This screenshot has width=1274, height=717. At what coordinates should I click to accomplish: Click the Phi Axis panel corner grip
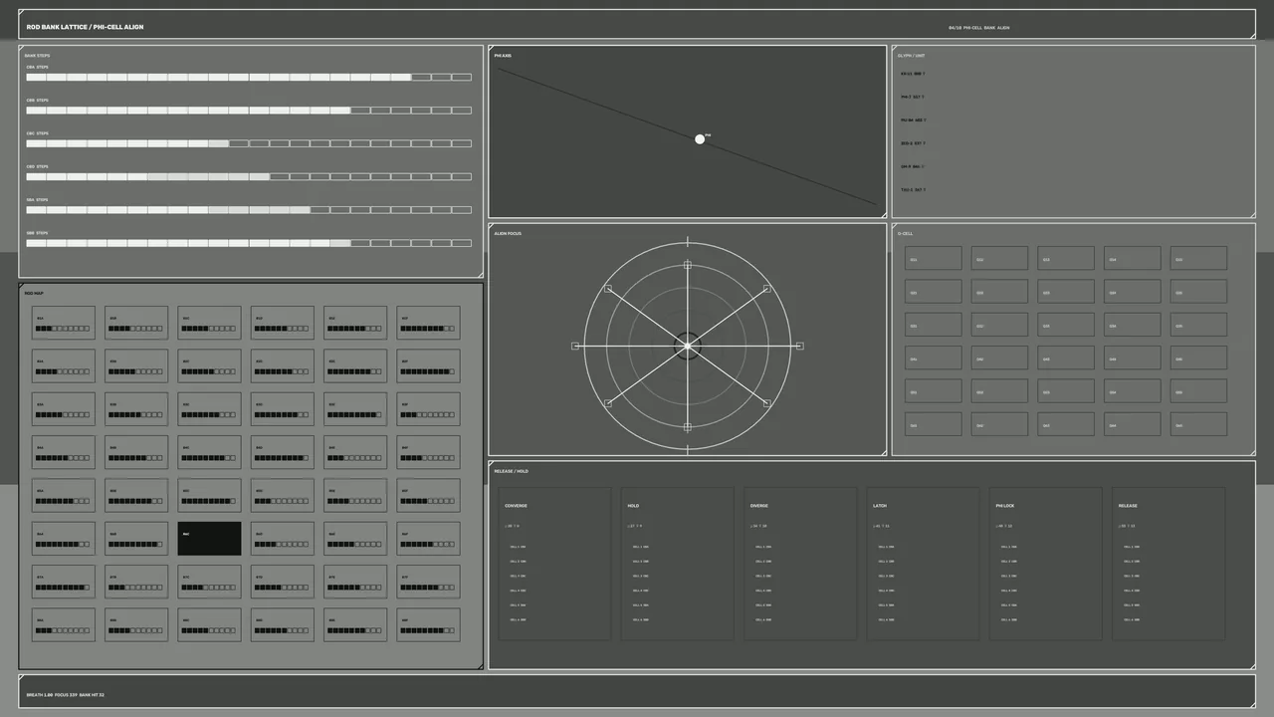883,214
